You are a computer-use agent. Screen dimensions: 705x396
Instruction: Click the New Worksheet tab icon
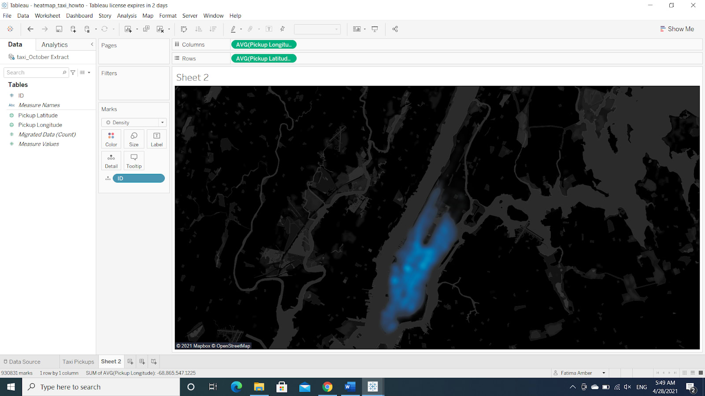130,362
